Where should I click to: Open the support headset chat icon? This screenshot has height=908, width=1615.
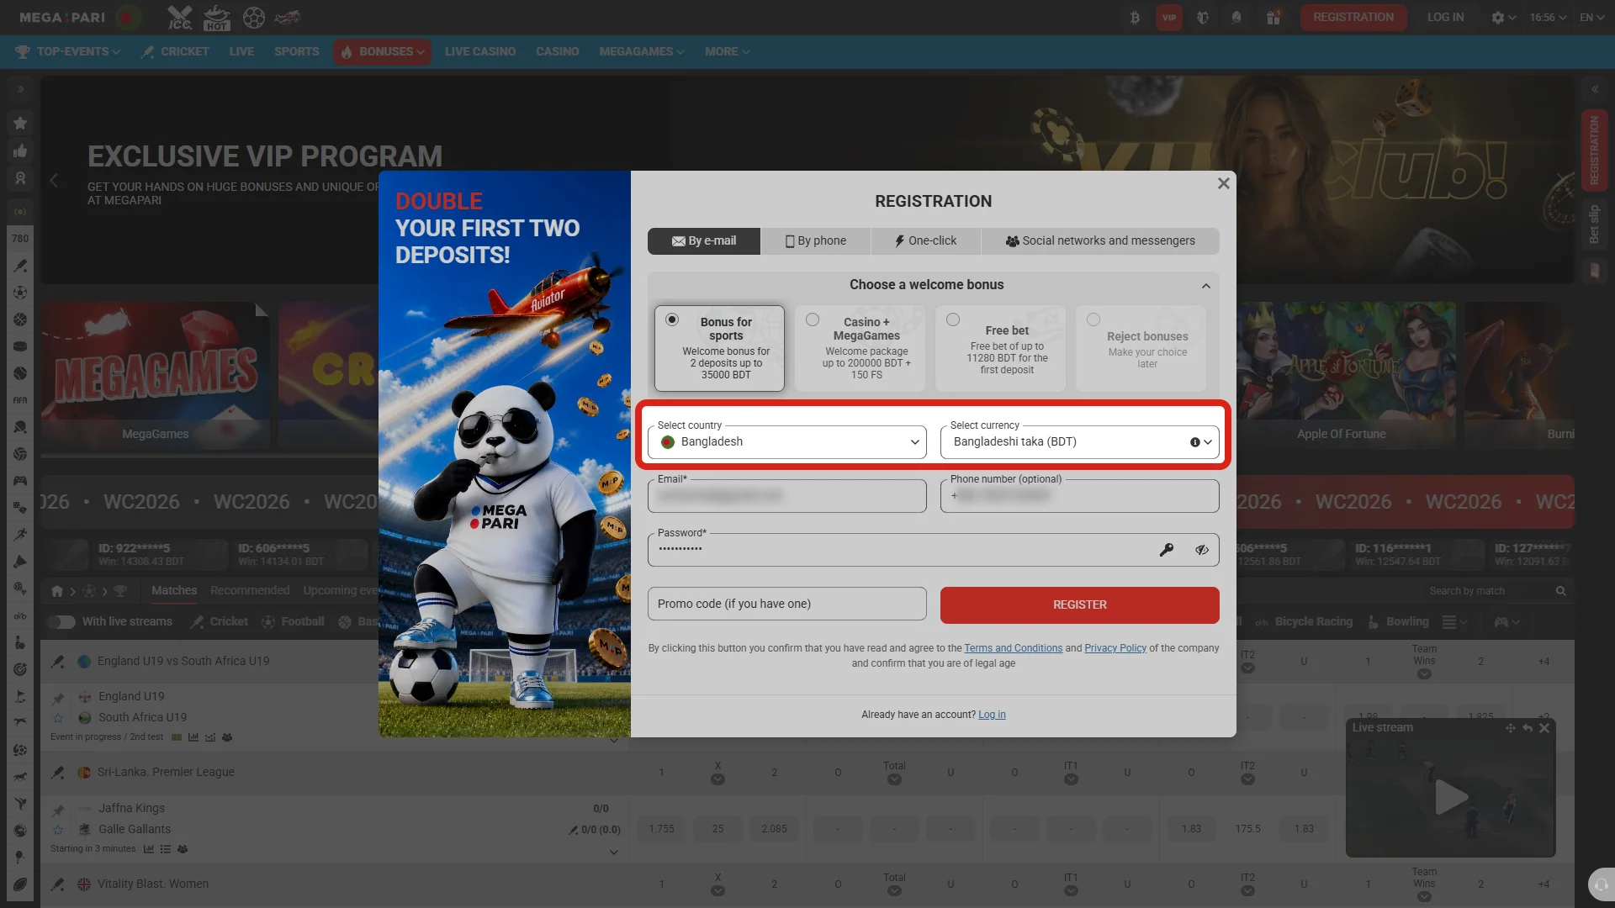(1601, 884)
